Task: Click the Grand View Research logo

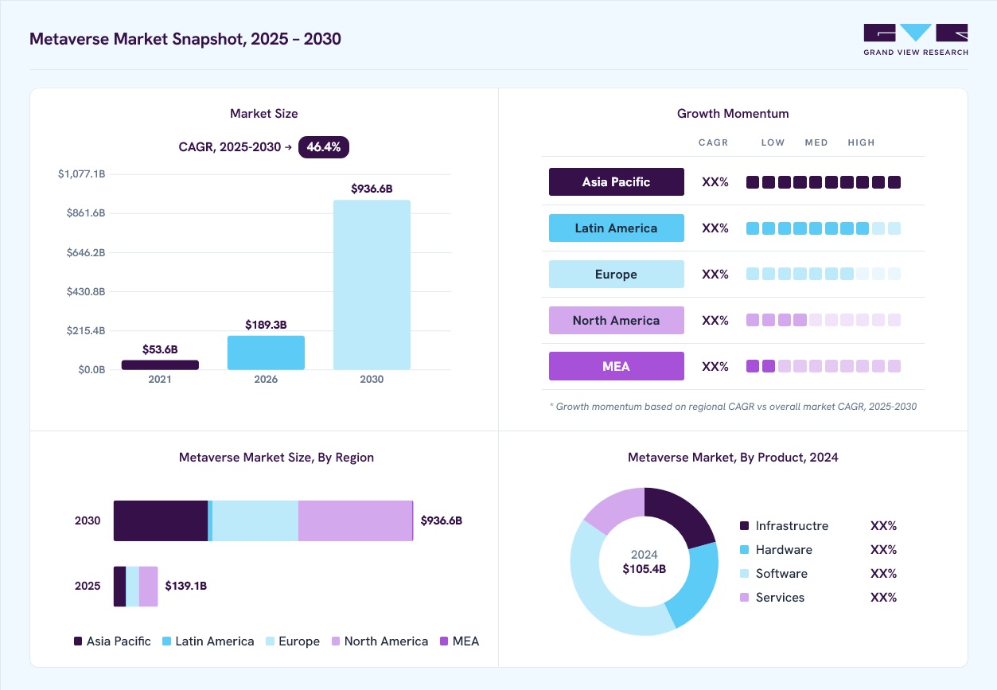Action: 916,40
